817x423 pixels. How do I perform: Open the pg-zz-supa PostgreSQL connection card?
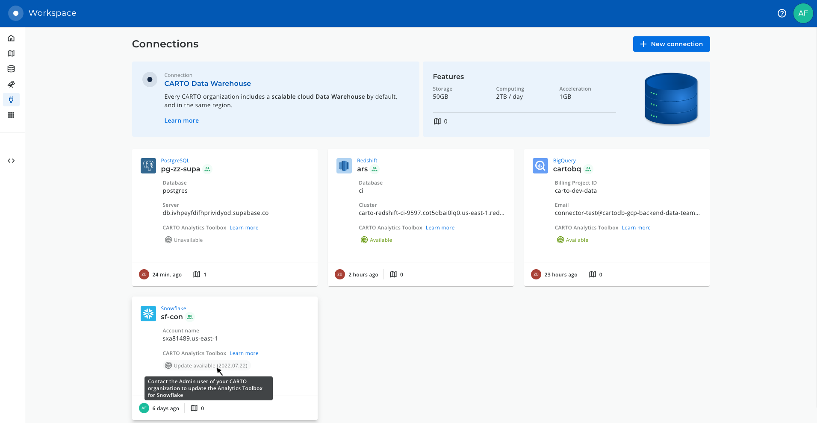180,169
